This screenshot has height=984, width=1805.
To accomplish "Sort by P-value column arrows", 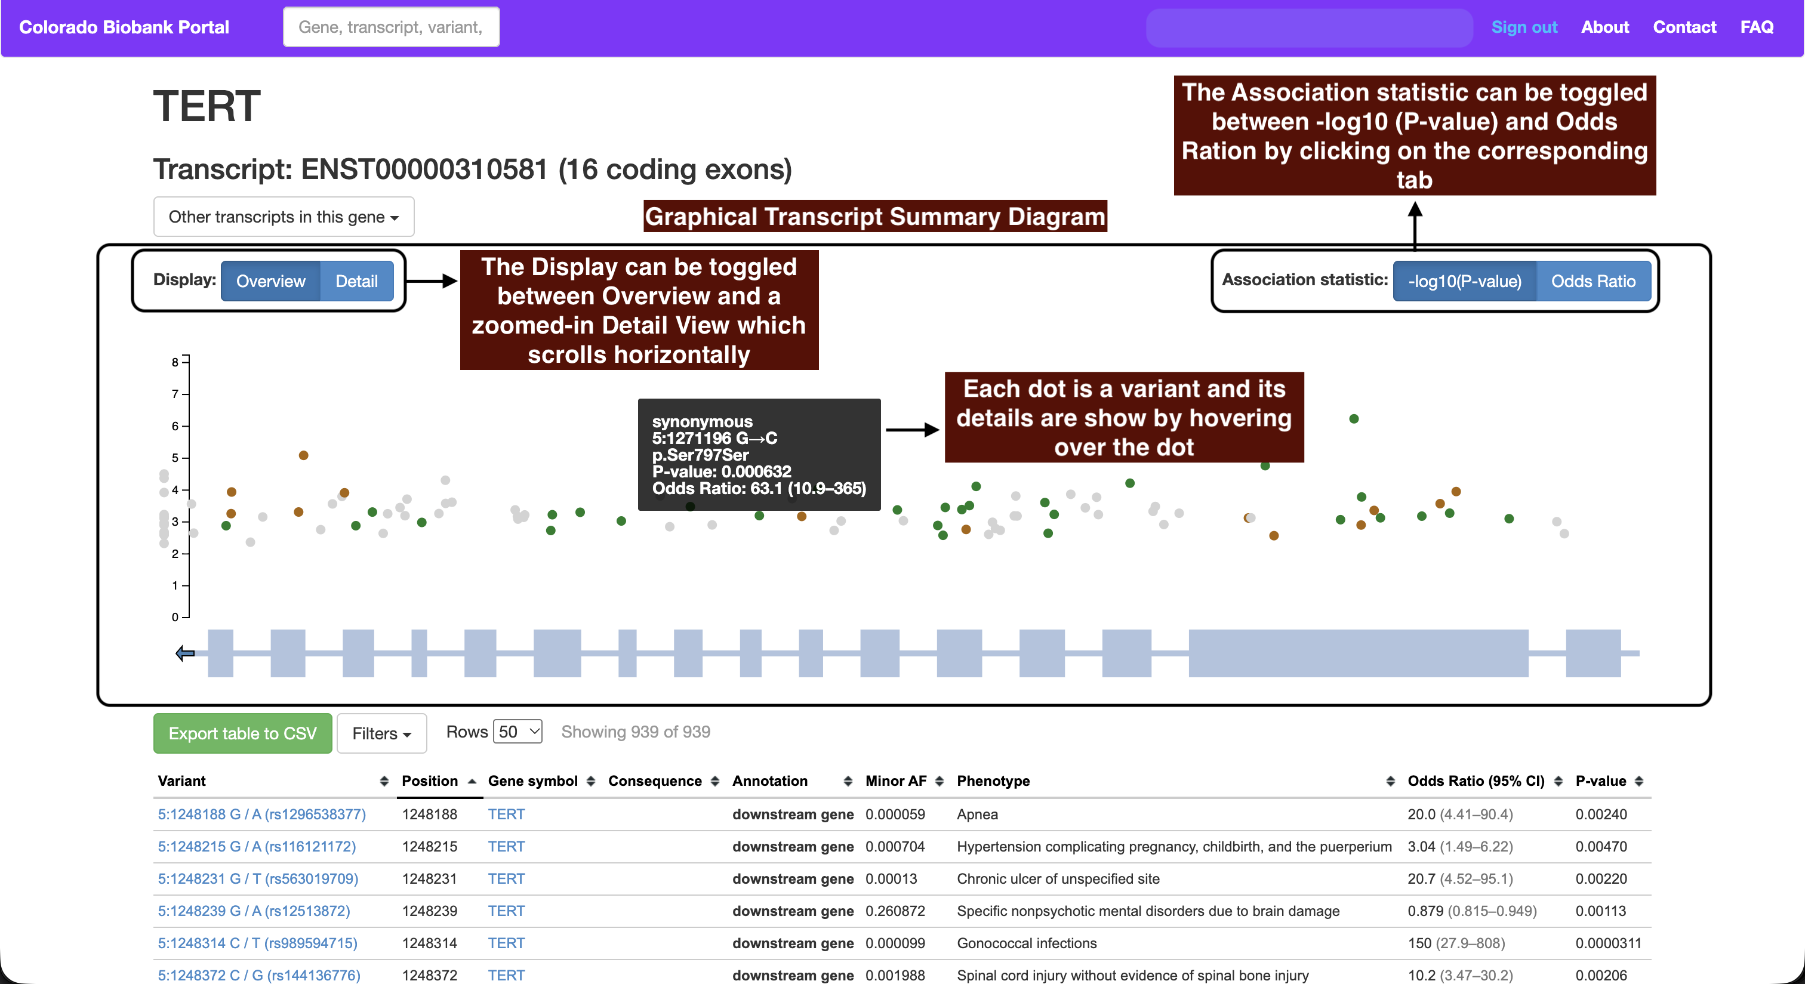I will coord(1639,781).
